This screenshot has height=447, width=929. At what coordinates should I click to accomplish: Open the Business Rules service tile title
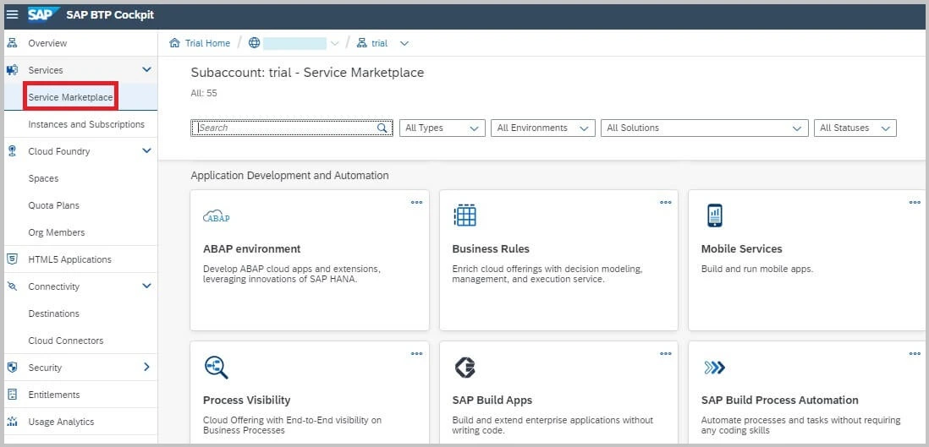(x=491, y=249)
